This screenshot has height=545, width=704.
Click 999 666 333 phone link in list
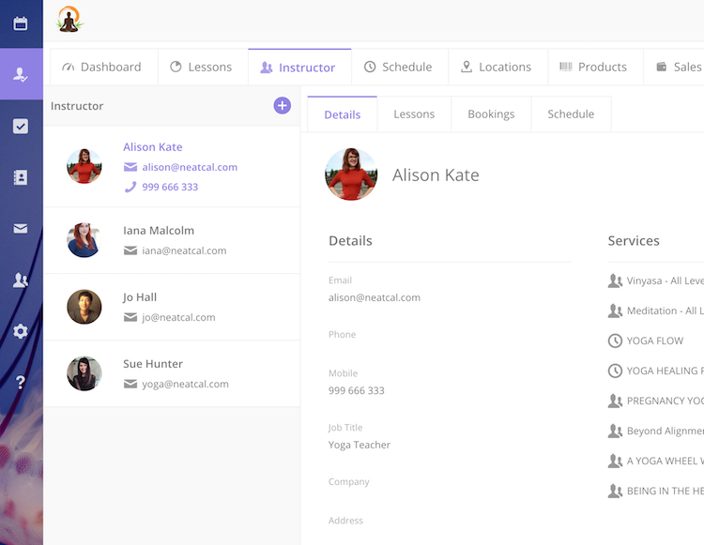click(170, 187)
